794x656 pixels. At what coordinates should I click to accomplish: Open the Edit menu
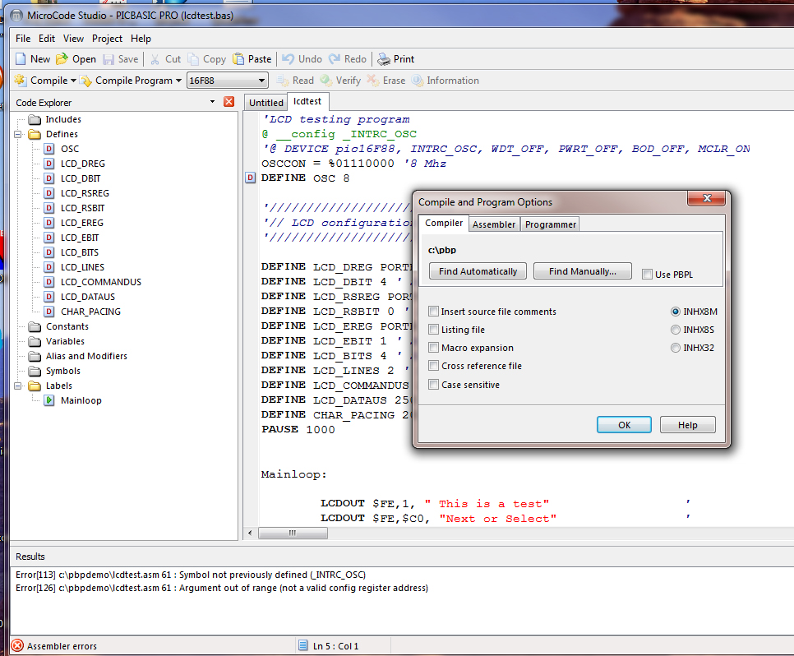pyautogui.click(x=47, y=39)
